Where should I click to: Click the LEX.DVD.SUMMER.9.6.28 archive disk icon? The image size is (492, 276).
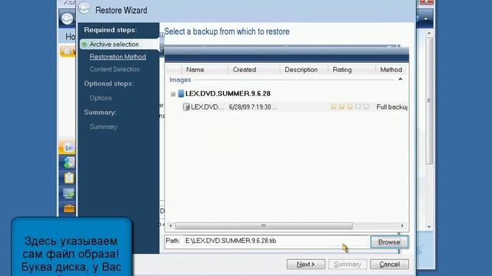pos(181,94)
